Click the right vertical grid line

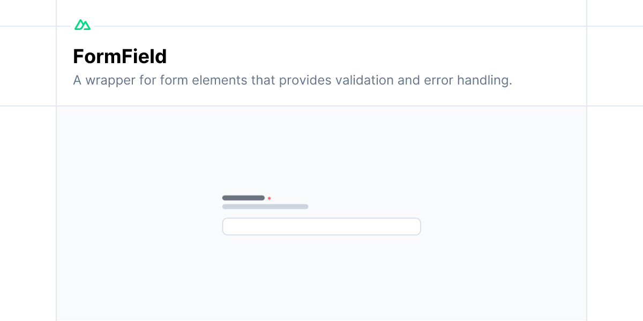tap(587, 160)
